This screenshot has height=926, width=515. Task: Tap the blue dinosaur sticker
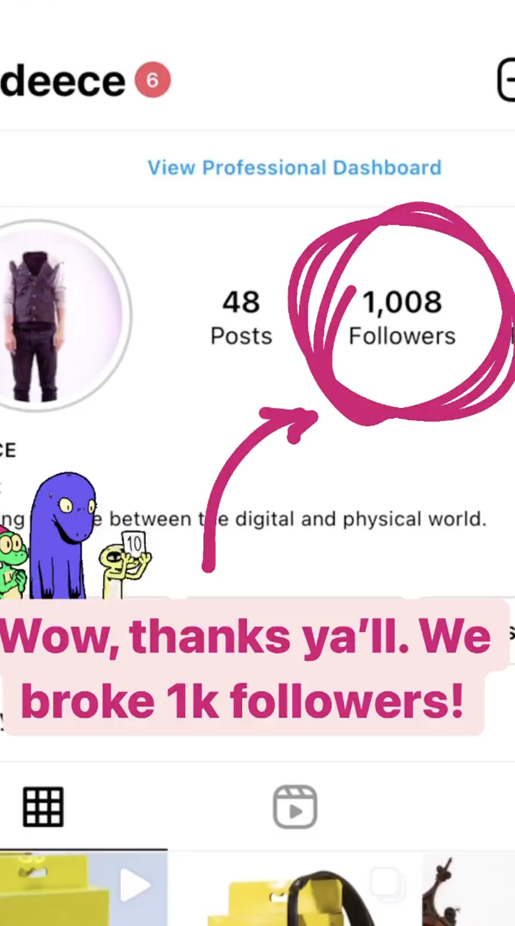point(63,535)
